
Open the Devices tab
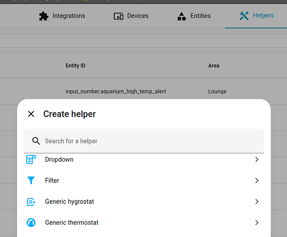(x=137, y=16)
